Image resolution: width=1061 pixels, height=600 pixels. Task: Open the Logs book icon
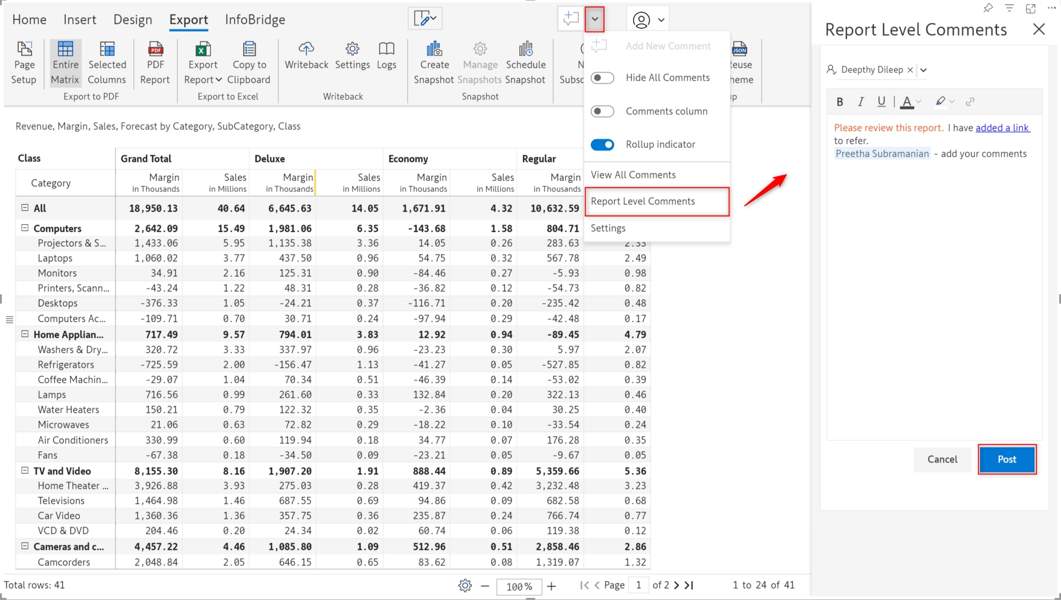(x=386, y=49)
